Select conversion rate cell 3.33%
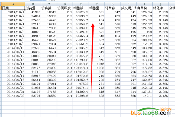 (160, 48)
